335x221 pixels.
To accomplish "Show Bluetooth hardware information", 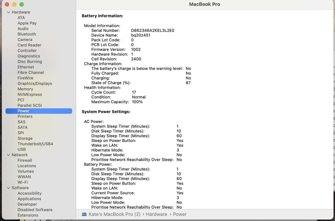I will (27, 34).
